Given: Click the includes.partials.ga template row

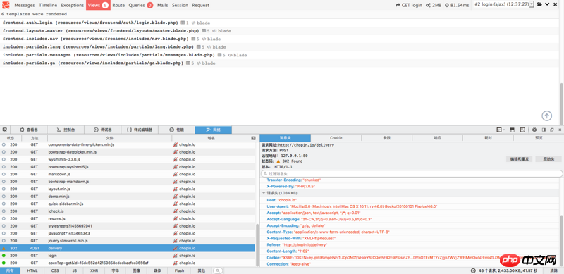Looking at the screenshot, I should coord(279,63).
